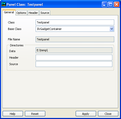The image size is (121, 119).
Task: Switch to the Options tab
Action: coord(21,13)
